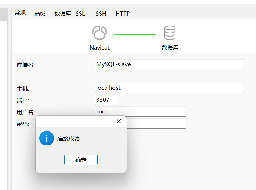The image size is (256, 190).
Task: Click the 连接名: label
Action: coord(26,65)
